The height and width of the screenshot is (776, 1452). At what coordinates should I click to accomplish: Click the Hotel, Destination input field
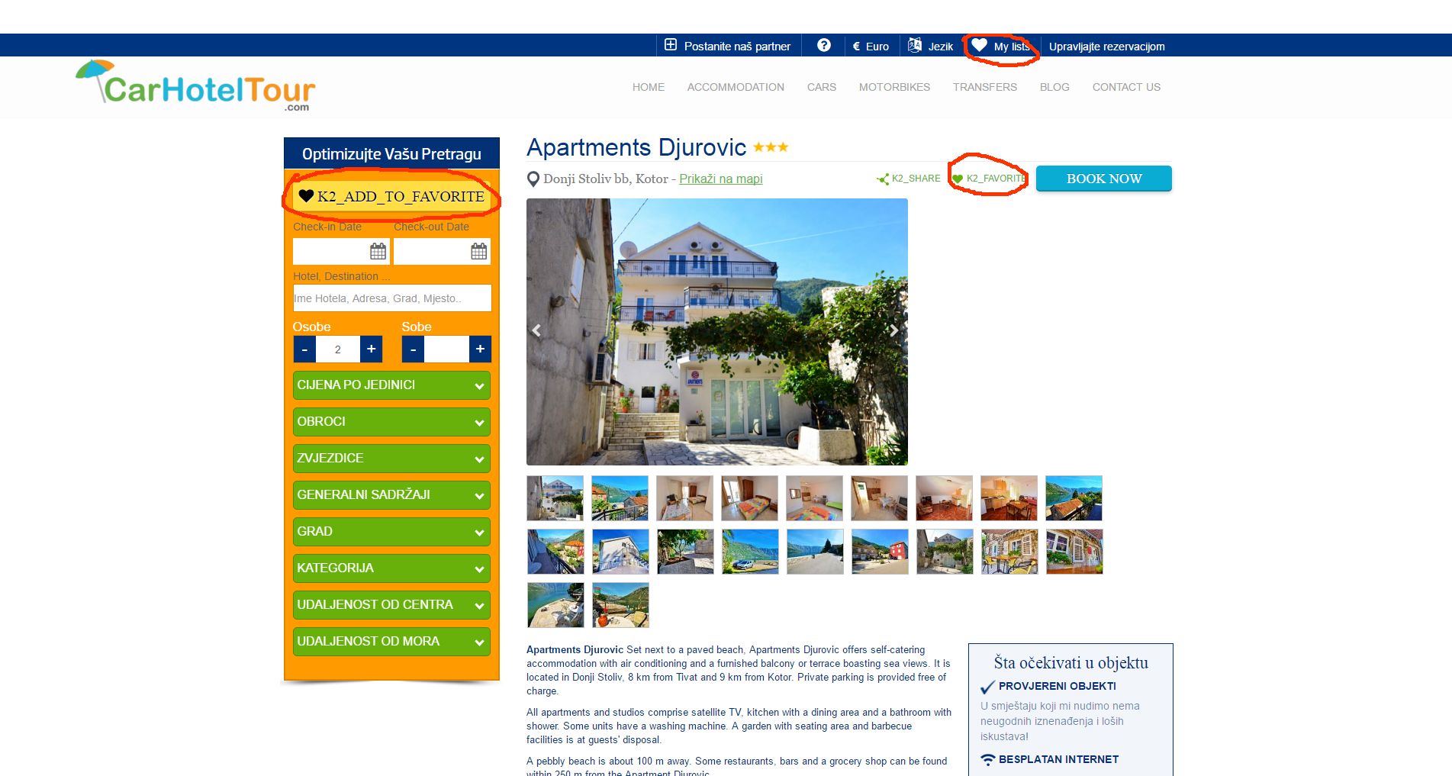coord(391,298)
